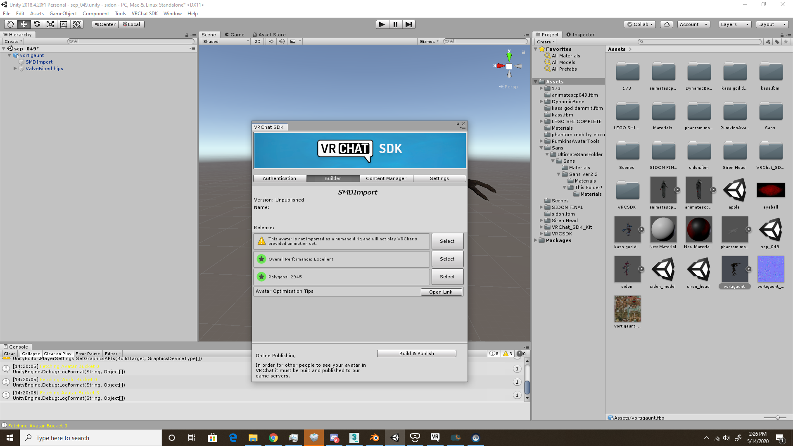
Task: Open the cloud services icon
Action: pos(667,24)
